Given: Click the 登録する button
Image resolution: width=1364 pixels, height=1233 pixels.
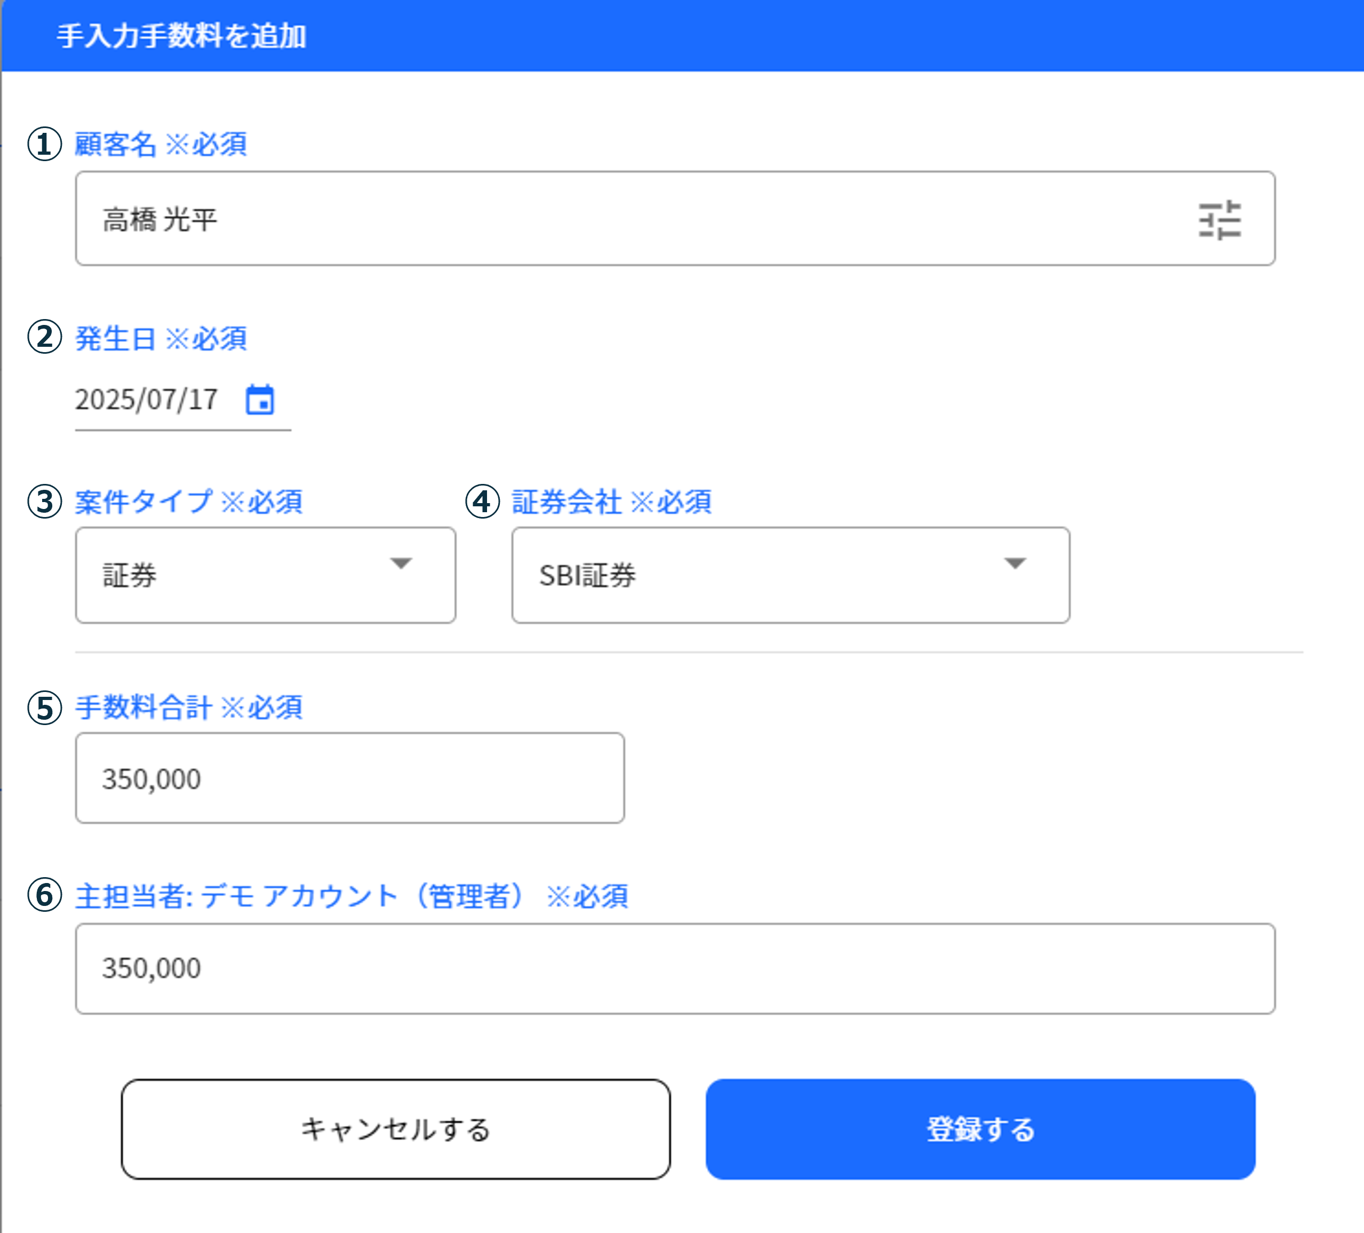Looking at the screenshot, I should click(x=980, y=1129).
